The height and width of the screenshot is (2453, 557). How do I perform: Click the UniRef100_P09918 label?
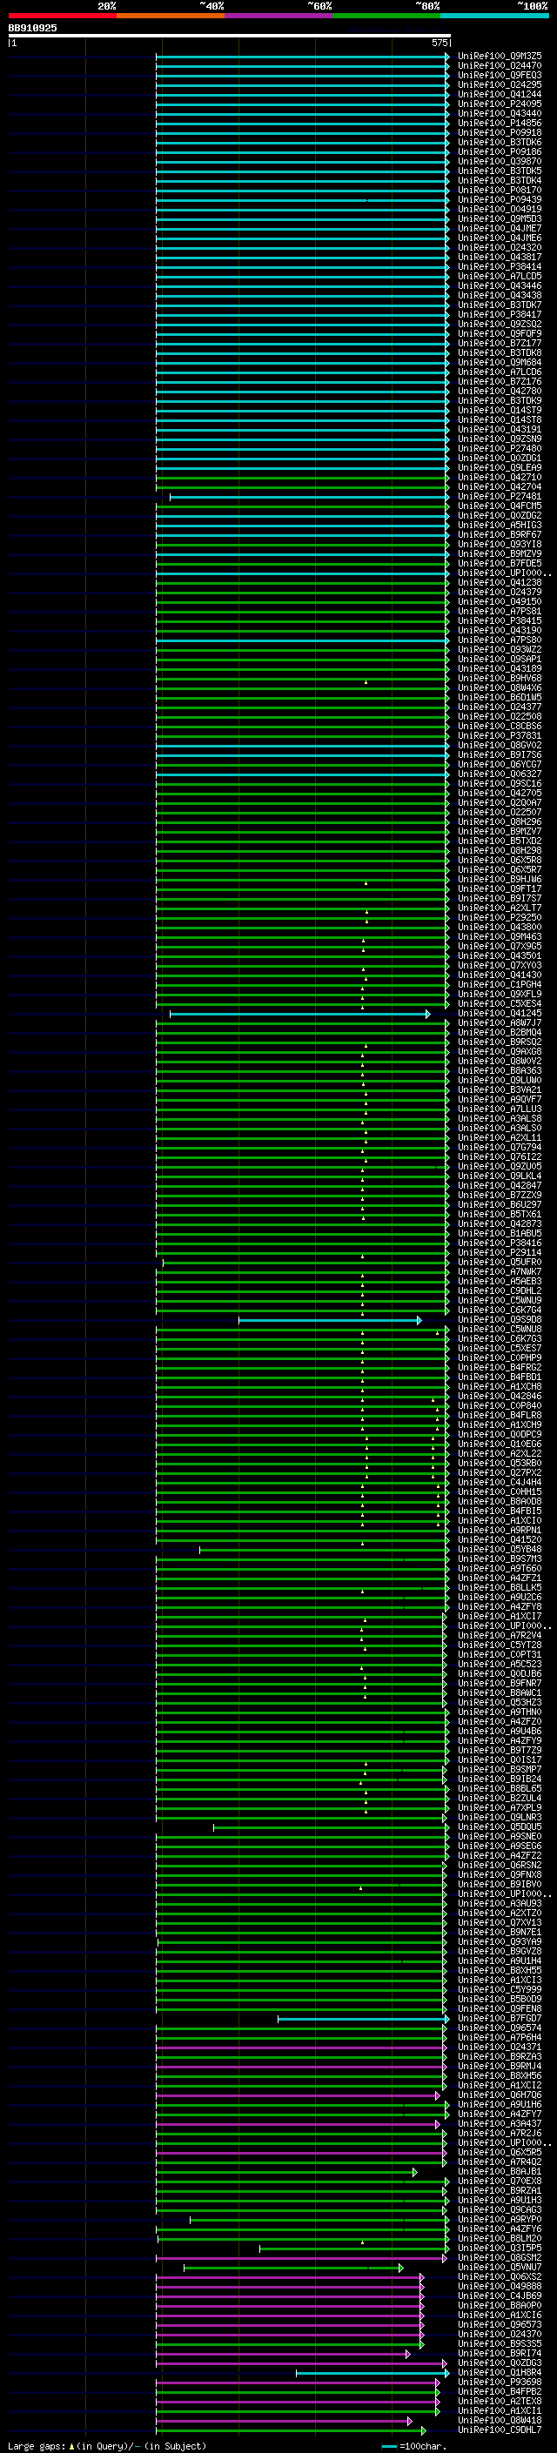pos(500,132)
